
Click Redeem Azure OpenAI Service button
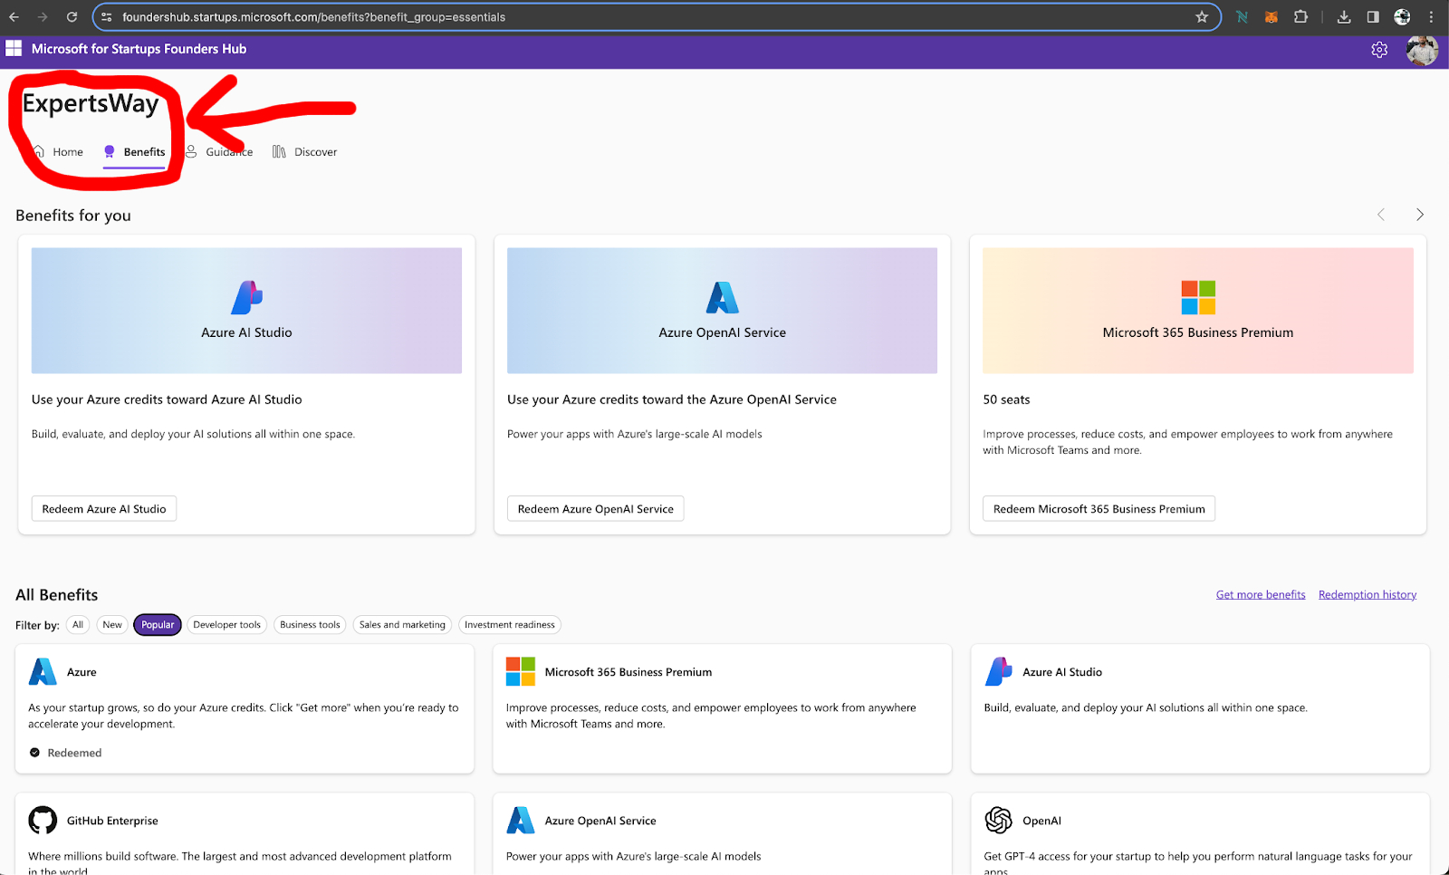pyautogui.click(x=595, y=509)
